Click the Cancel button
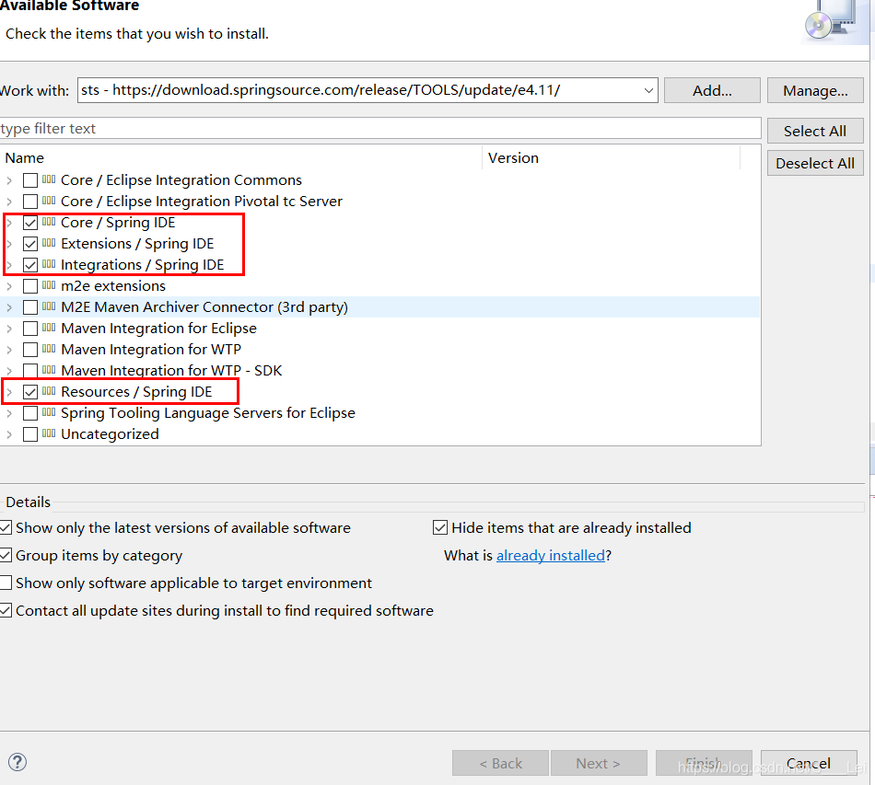The image size is (875, 785). point(809,763)
